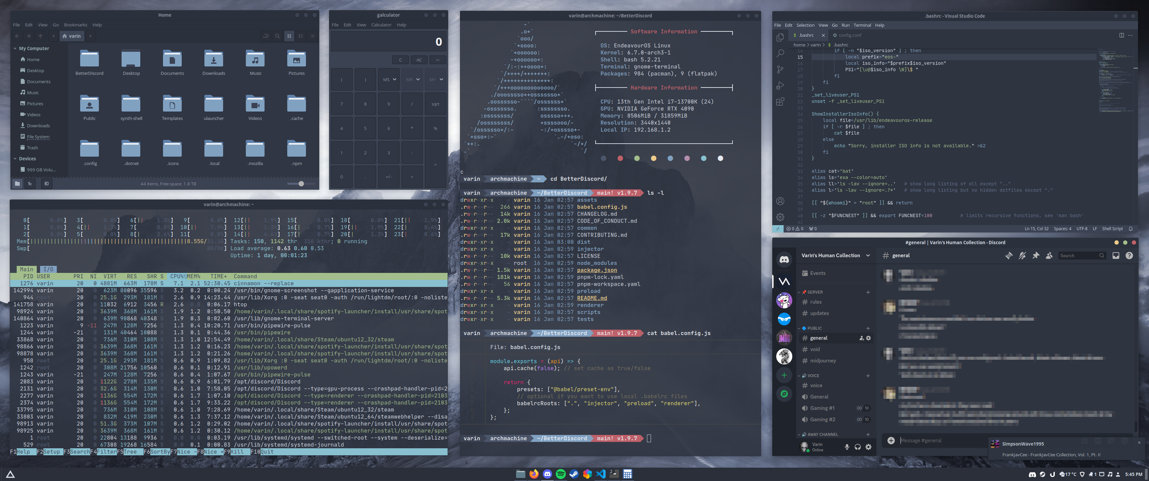This screenshot has width=1149, height=481.
Task: Adjust file manager zoom slider
Action: (301, 183)
